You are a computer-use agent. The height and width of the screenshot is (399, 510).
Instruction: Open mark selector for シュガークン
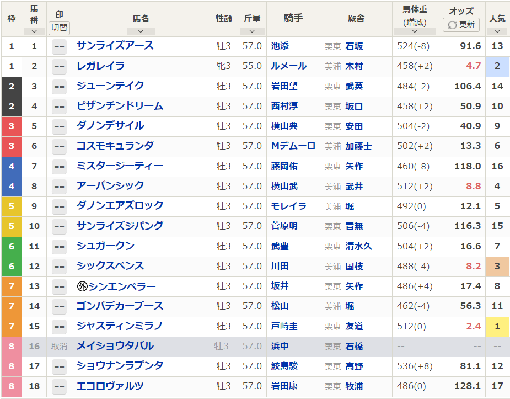(x=59, y=247)
